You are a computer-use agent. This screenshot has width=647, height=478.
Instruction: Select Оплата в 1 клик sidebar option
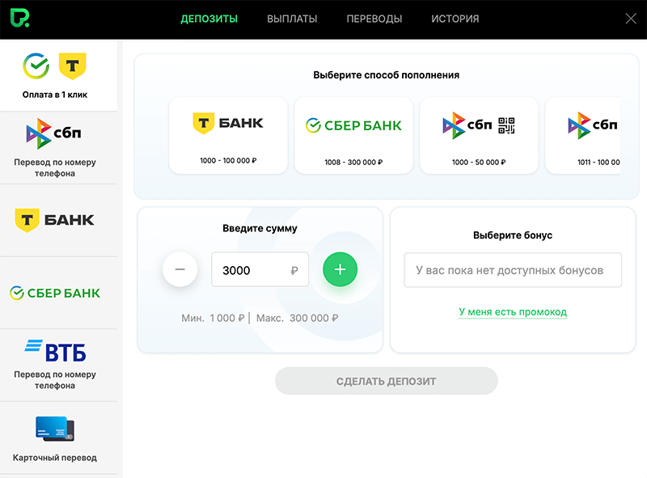tap(58, 75)
